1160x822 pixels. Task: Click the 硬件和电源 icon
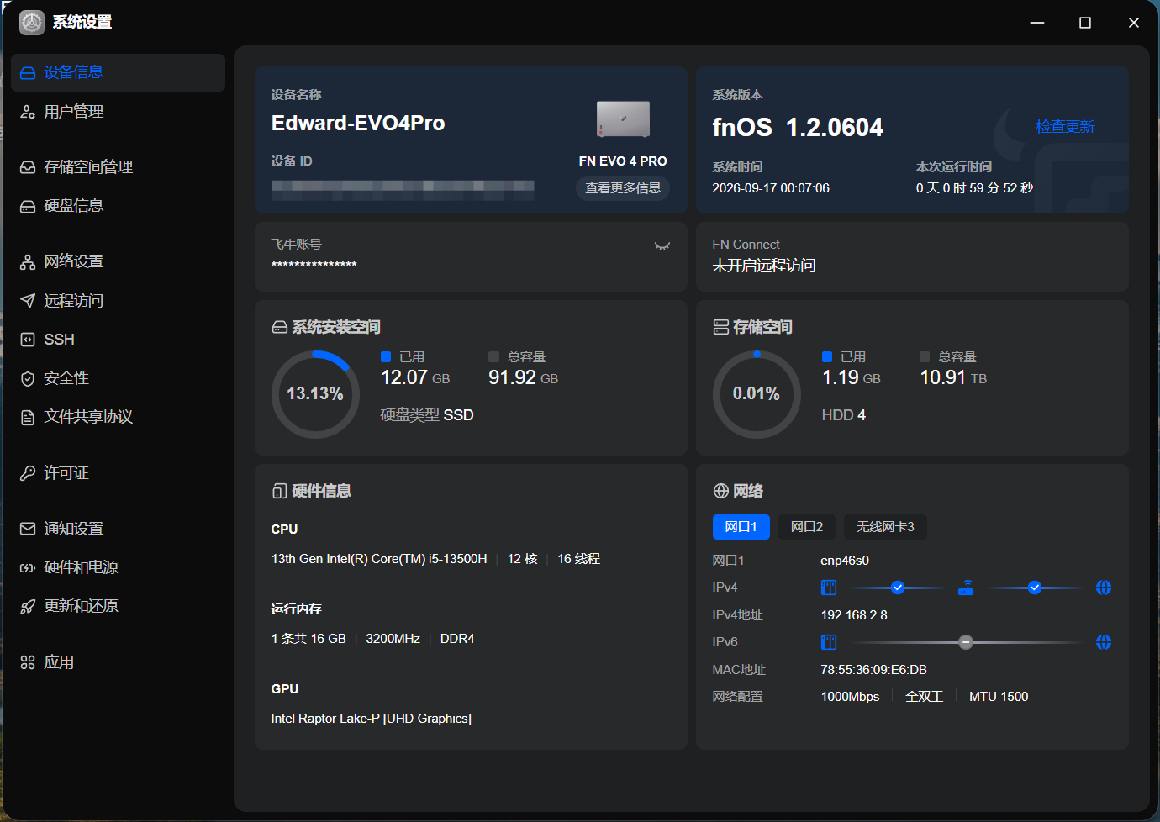click(x=28, y=568)
